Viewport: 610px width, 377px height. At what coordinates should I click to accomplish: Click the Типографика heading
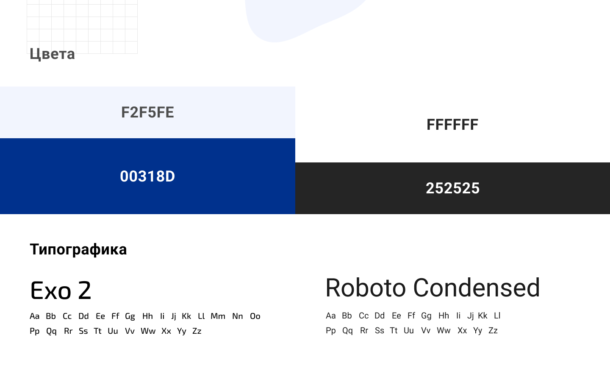click(x=78, y=249)
